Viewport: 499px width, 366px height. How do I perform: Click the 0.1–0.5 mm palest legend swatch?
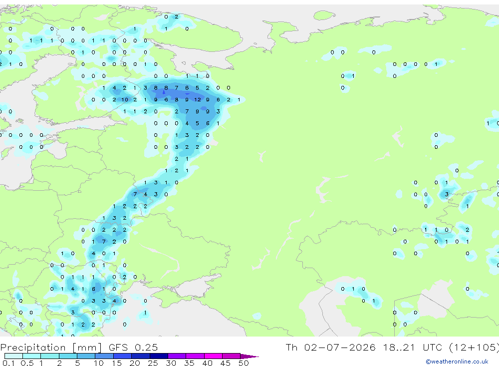(13, 356)
